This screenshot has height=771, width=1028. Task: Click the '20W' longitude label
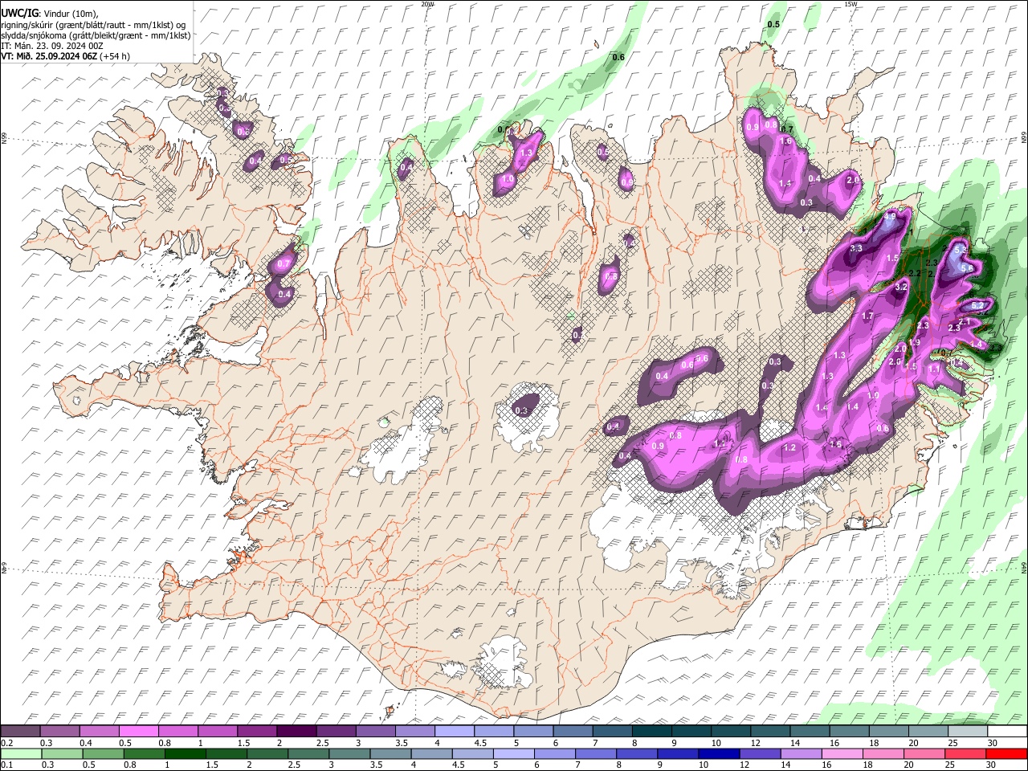coord(427,4)
